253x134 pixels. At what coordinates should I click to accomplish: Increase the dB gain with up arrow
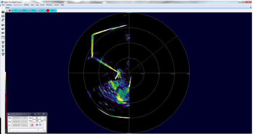coord(27,10)
